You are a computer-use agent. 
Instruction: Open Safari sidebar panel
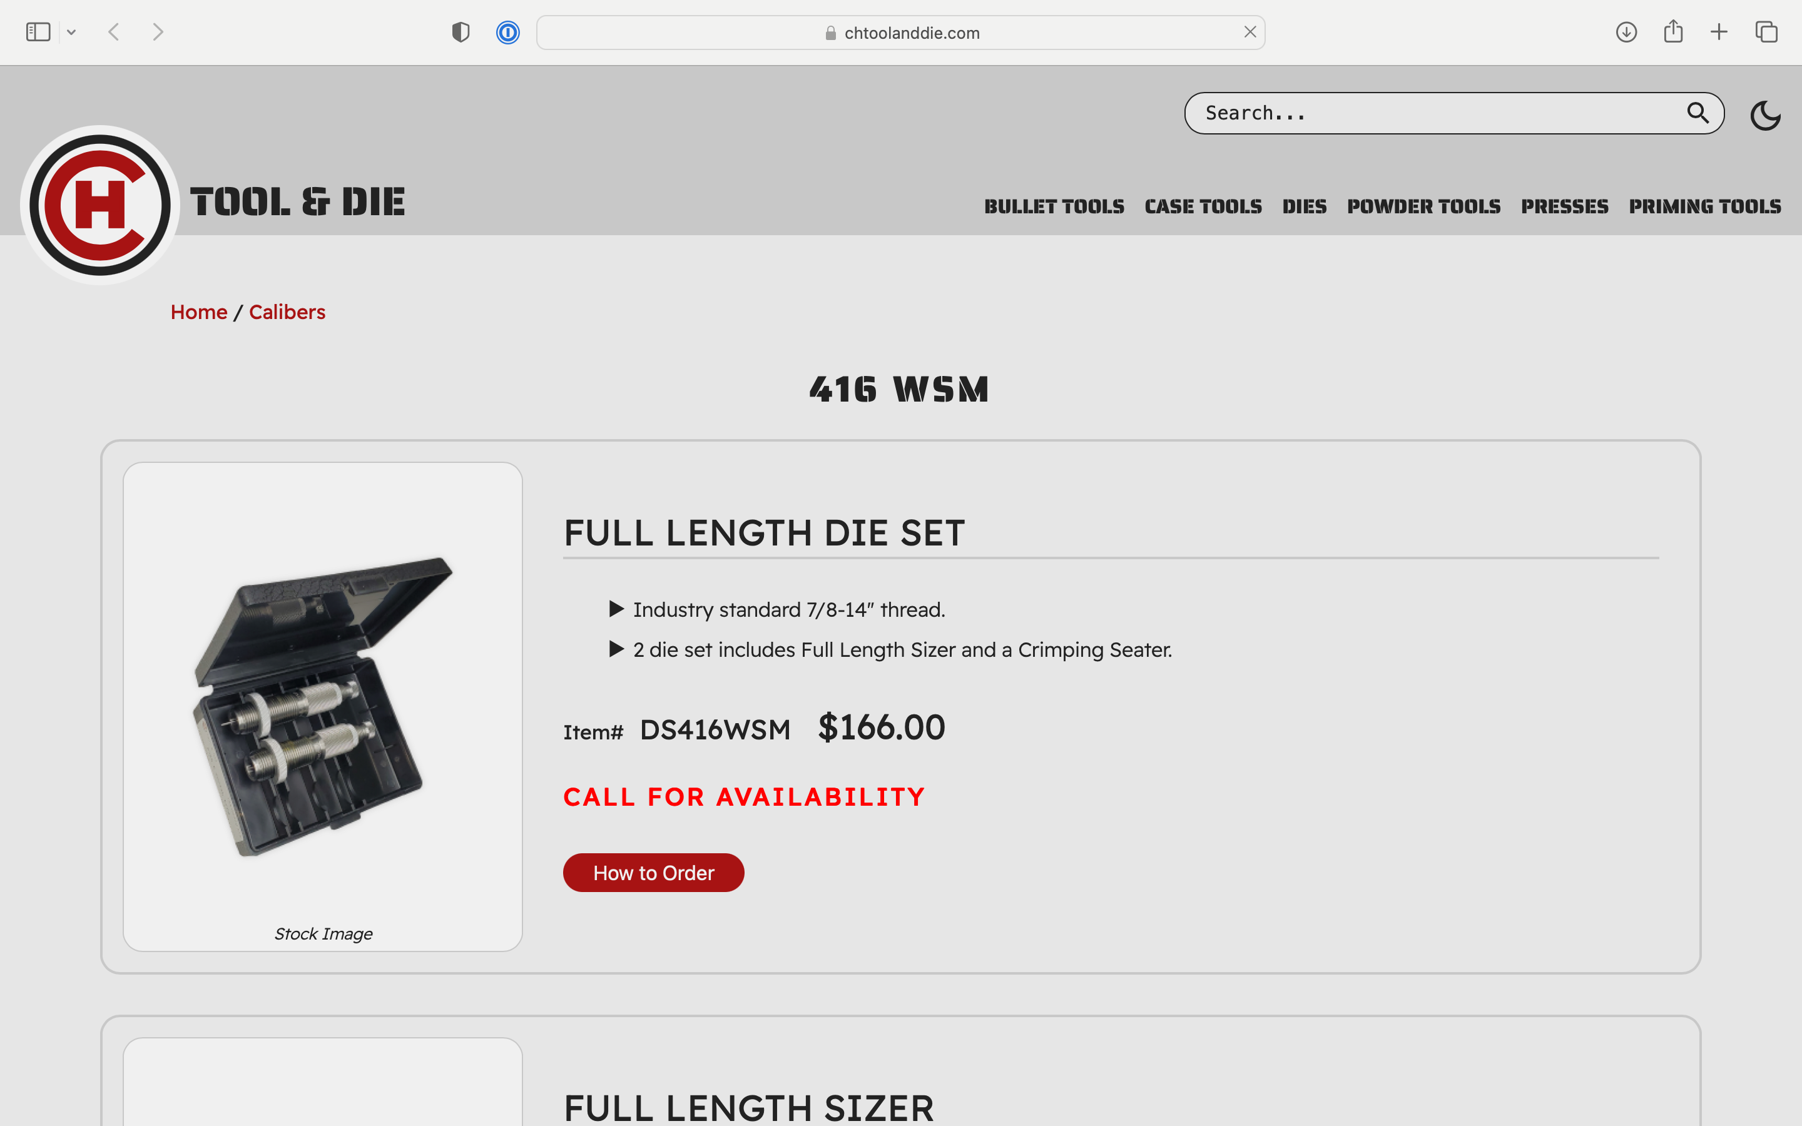(x=38, y=32)
